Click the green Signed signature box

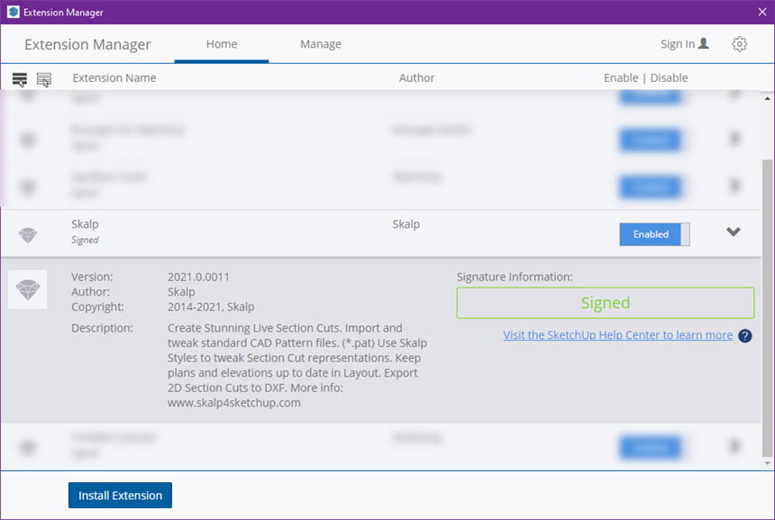click(606, 303)
